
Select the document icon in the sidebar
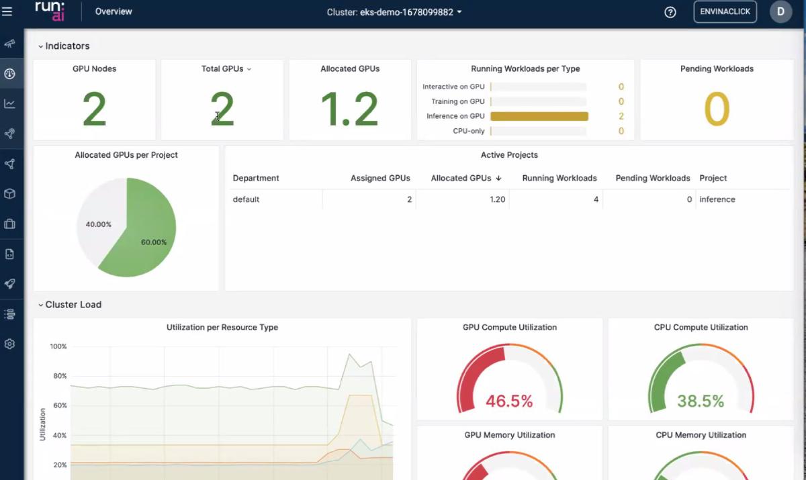9,254
